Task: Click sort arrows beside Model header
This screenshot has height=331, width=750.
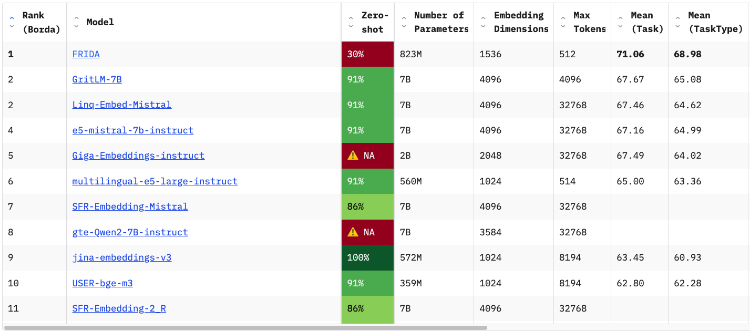Action: pos(77,22)
